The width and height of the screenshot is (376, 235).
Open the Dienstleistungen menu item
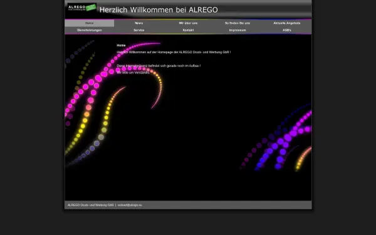pos(89,30)
